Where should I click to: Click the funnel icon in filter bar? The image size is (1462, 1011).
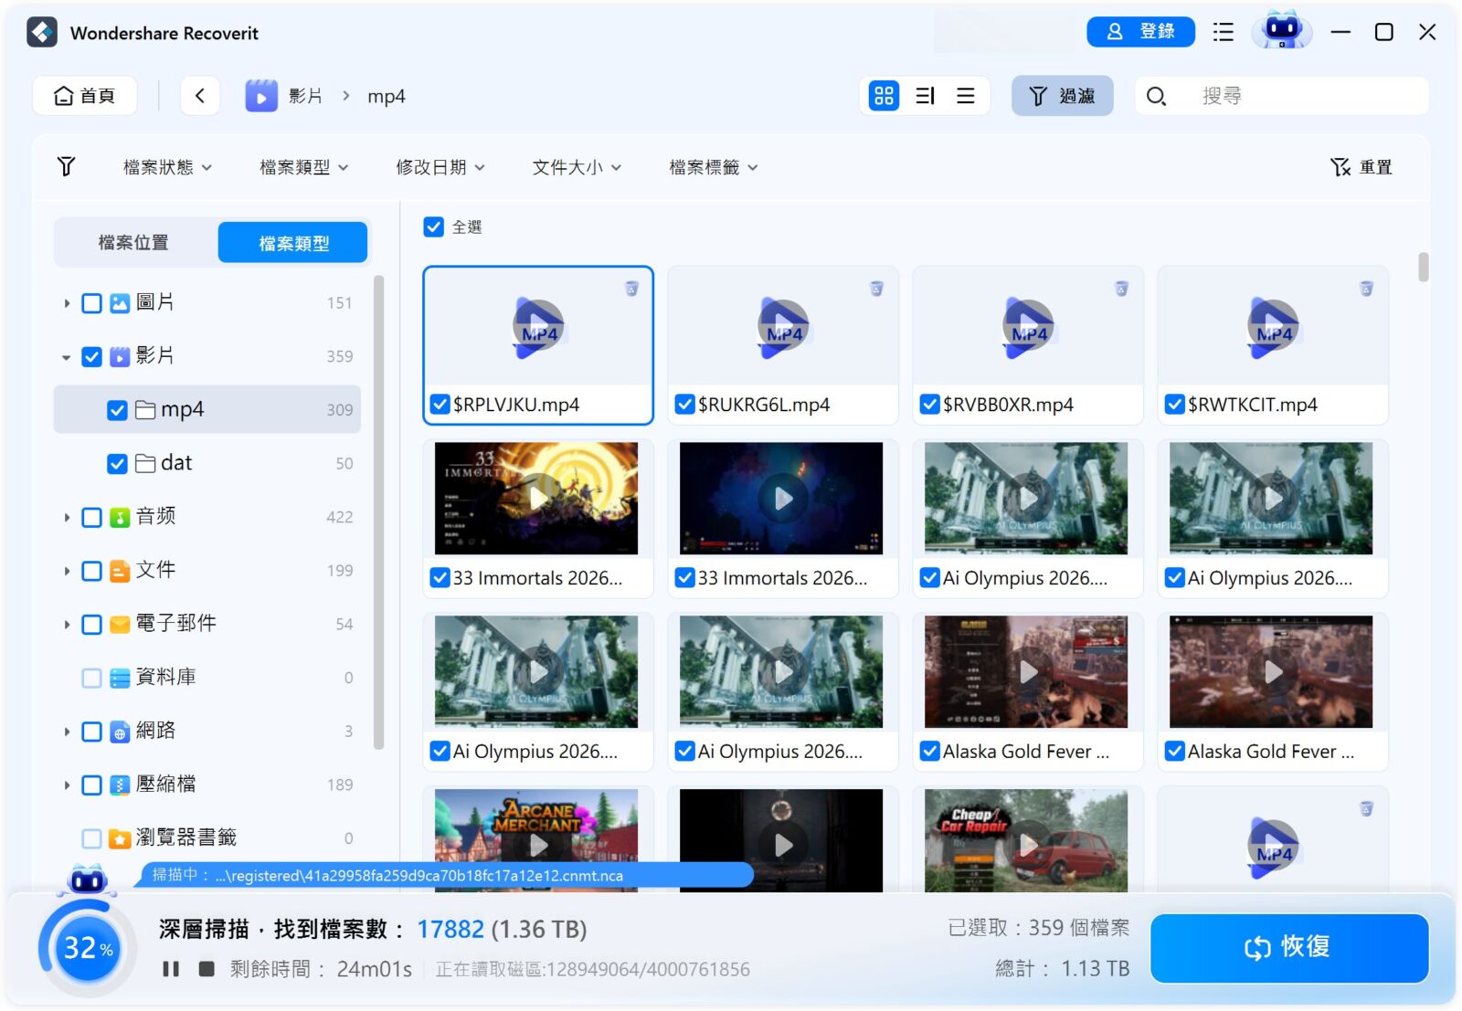pyautogui.click(x=66, y=166)
